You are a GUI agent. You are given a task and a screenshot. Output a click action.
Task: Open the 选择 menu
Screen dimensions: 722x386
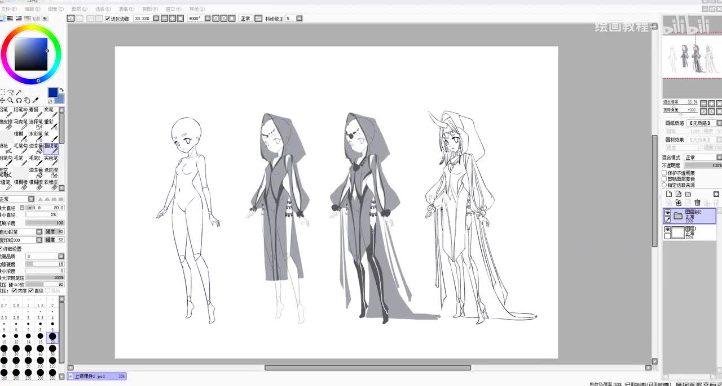[103, 10]
